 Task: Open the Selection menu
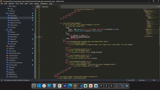tap(11, 3)
